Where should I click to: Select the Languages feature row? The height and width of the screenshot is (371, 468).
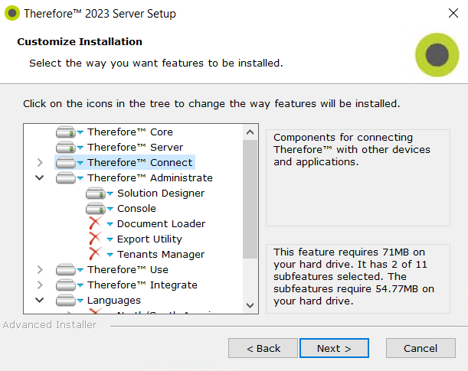113,301
